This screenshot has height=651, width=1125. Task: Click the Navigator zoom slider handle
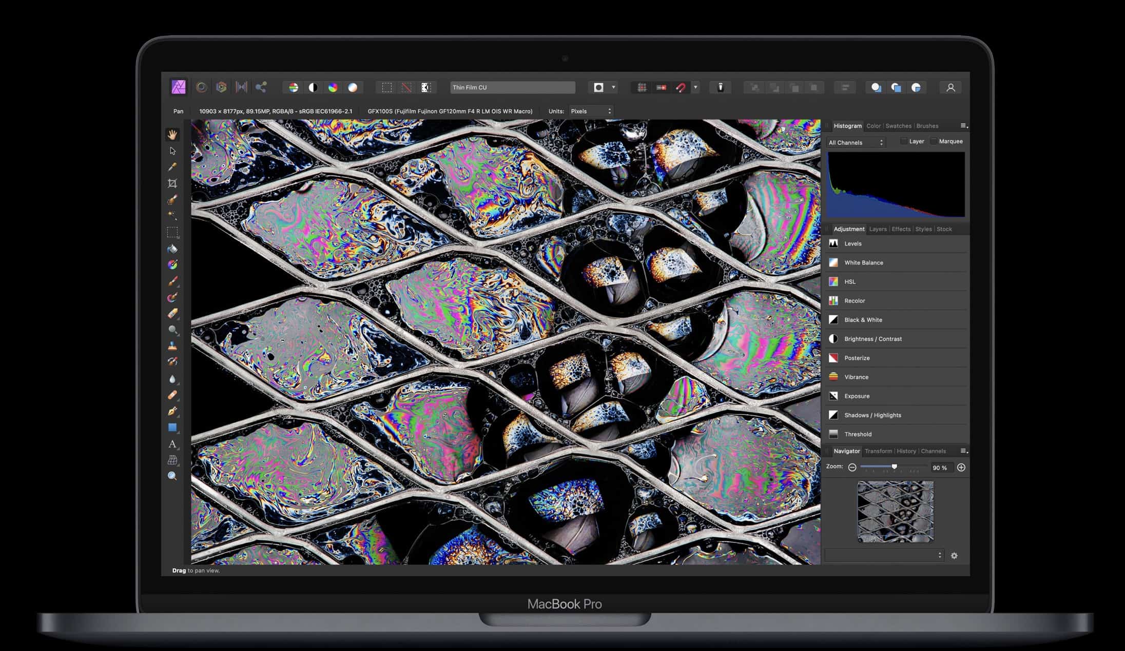coord(895,466)
